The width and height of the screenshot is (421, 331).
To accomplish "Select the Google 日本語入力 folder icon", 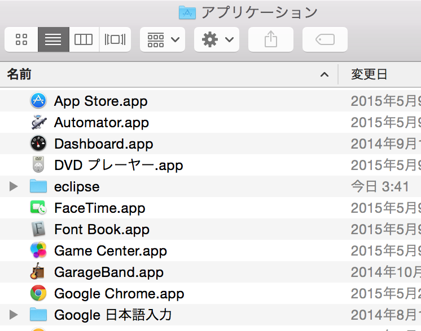I will point(38,315).
